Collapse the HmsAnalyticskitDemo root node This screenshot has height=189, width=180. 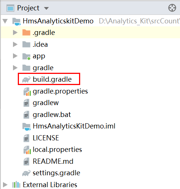pos(5,21)
